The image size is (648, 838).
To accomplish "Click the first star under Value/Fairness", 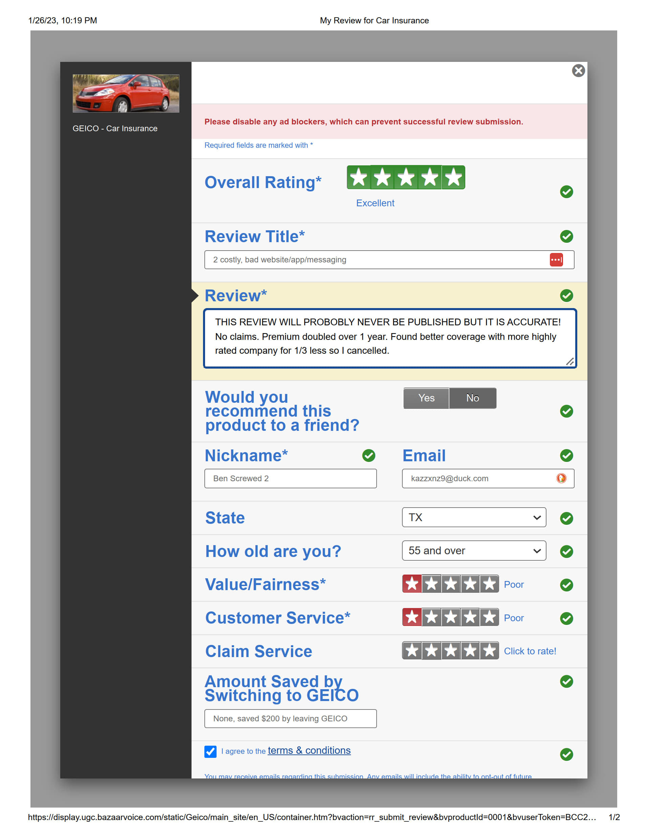I will [412, 584].
